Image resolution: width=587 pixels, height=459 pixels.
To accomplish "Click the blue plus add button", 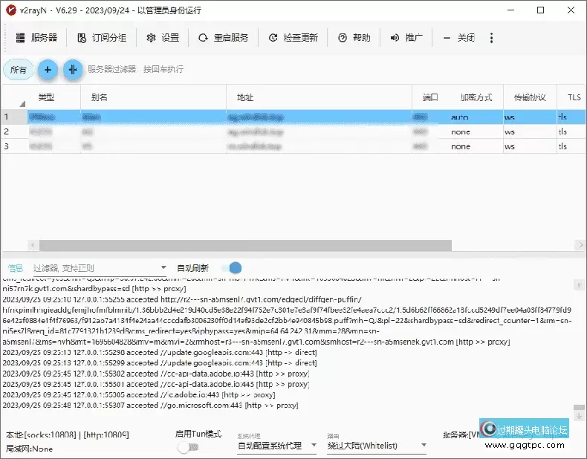I will coord(48,70).
